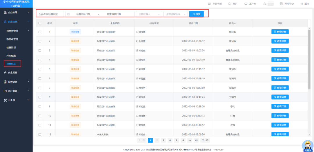Click the calendar icon in date range
This screenshot has width=314, height=152.
click(68, 14)
